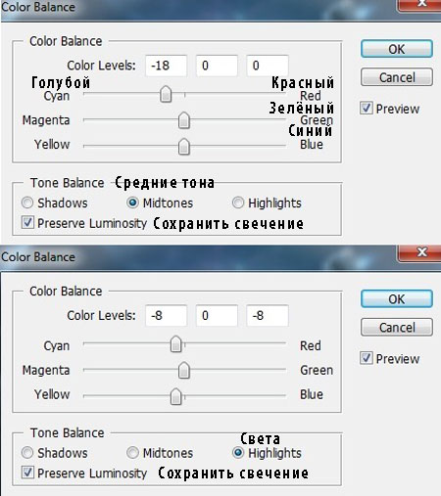Click the first Color Levels field showing -18

(x=166, y=66)
